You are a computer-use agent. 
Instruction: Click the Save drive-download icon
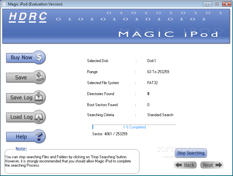pyautogui.click(x=39, y=76)
